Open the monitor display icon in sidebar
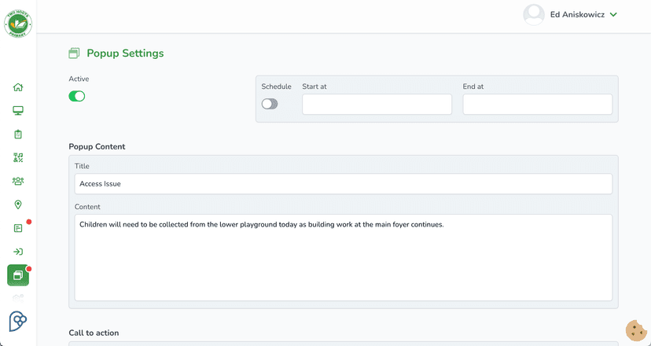This screenshot has height=346, width=651. 18,111
